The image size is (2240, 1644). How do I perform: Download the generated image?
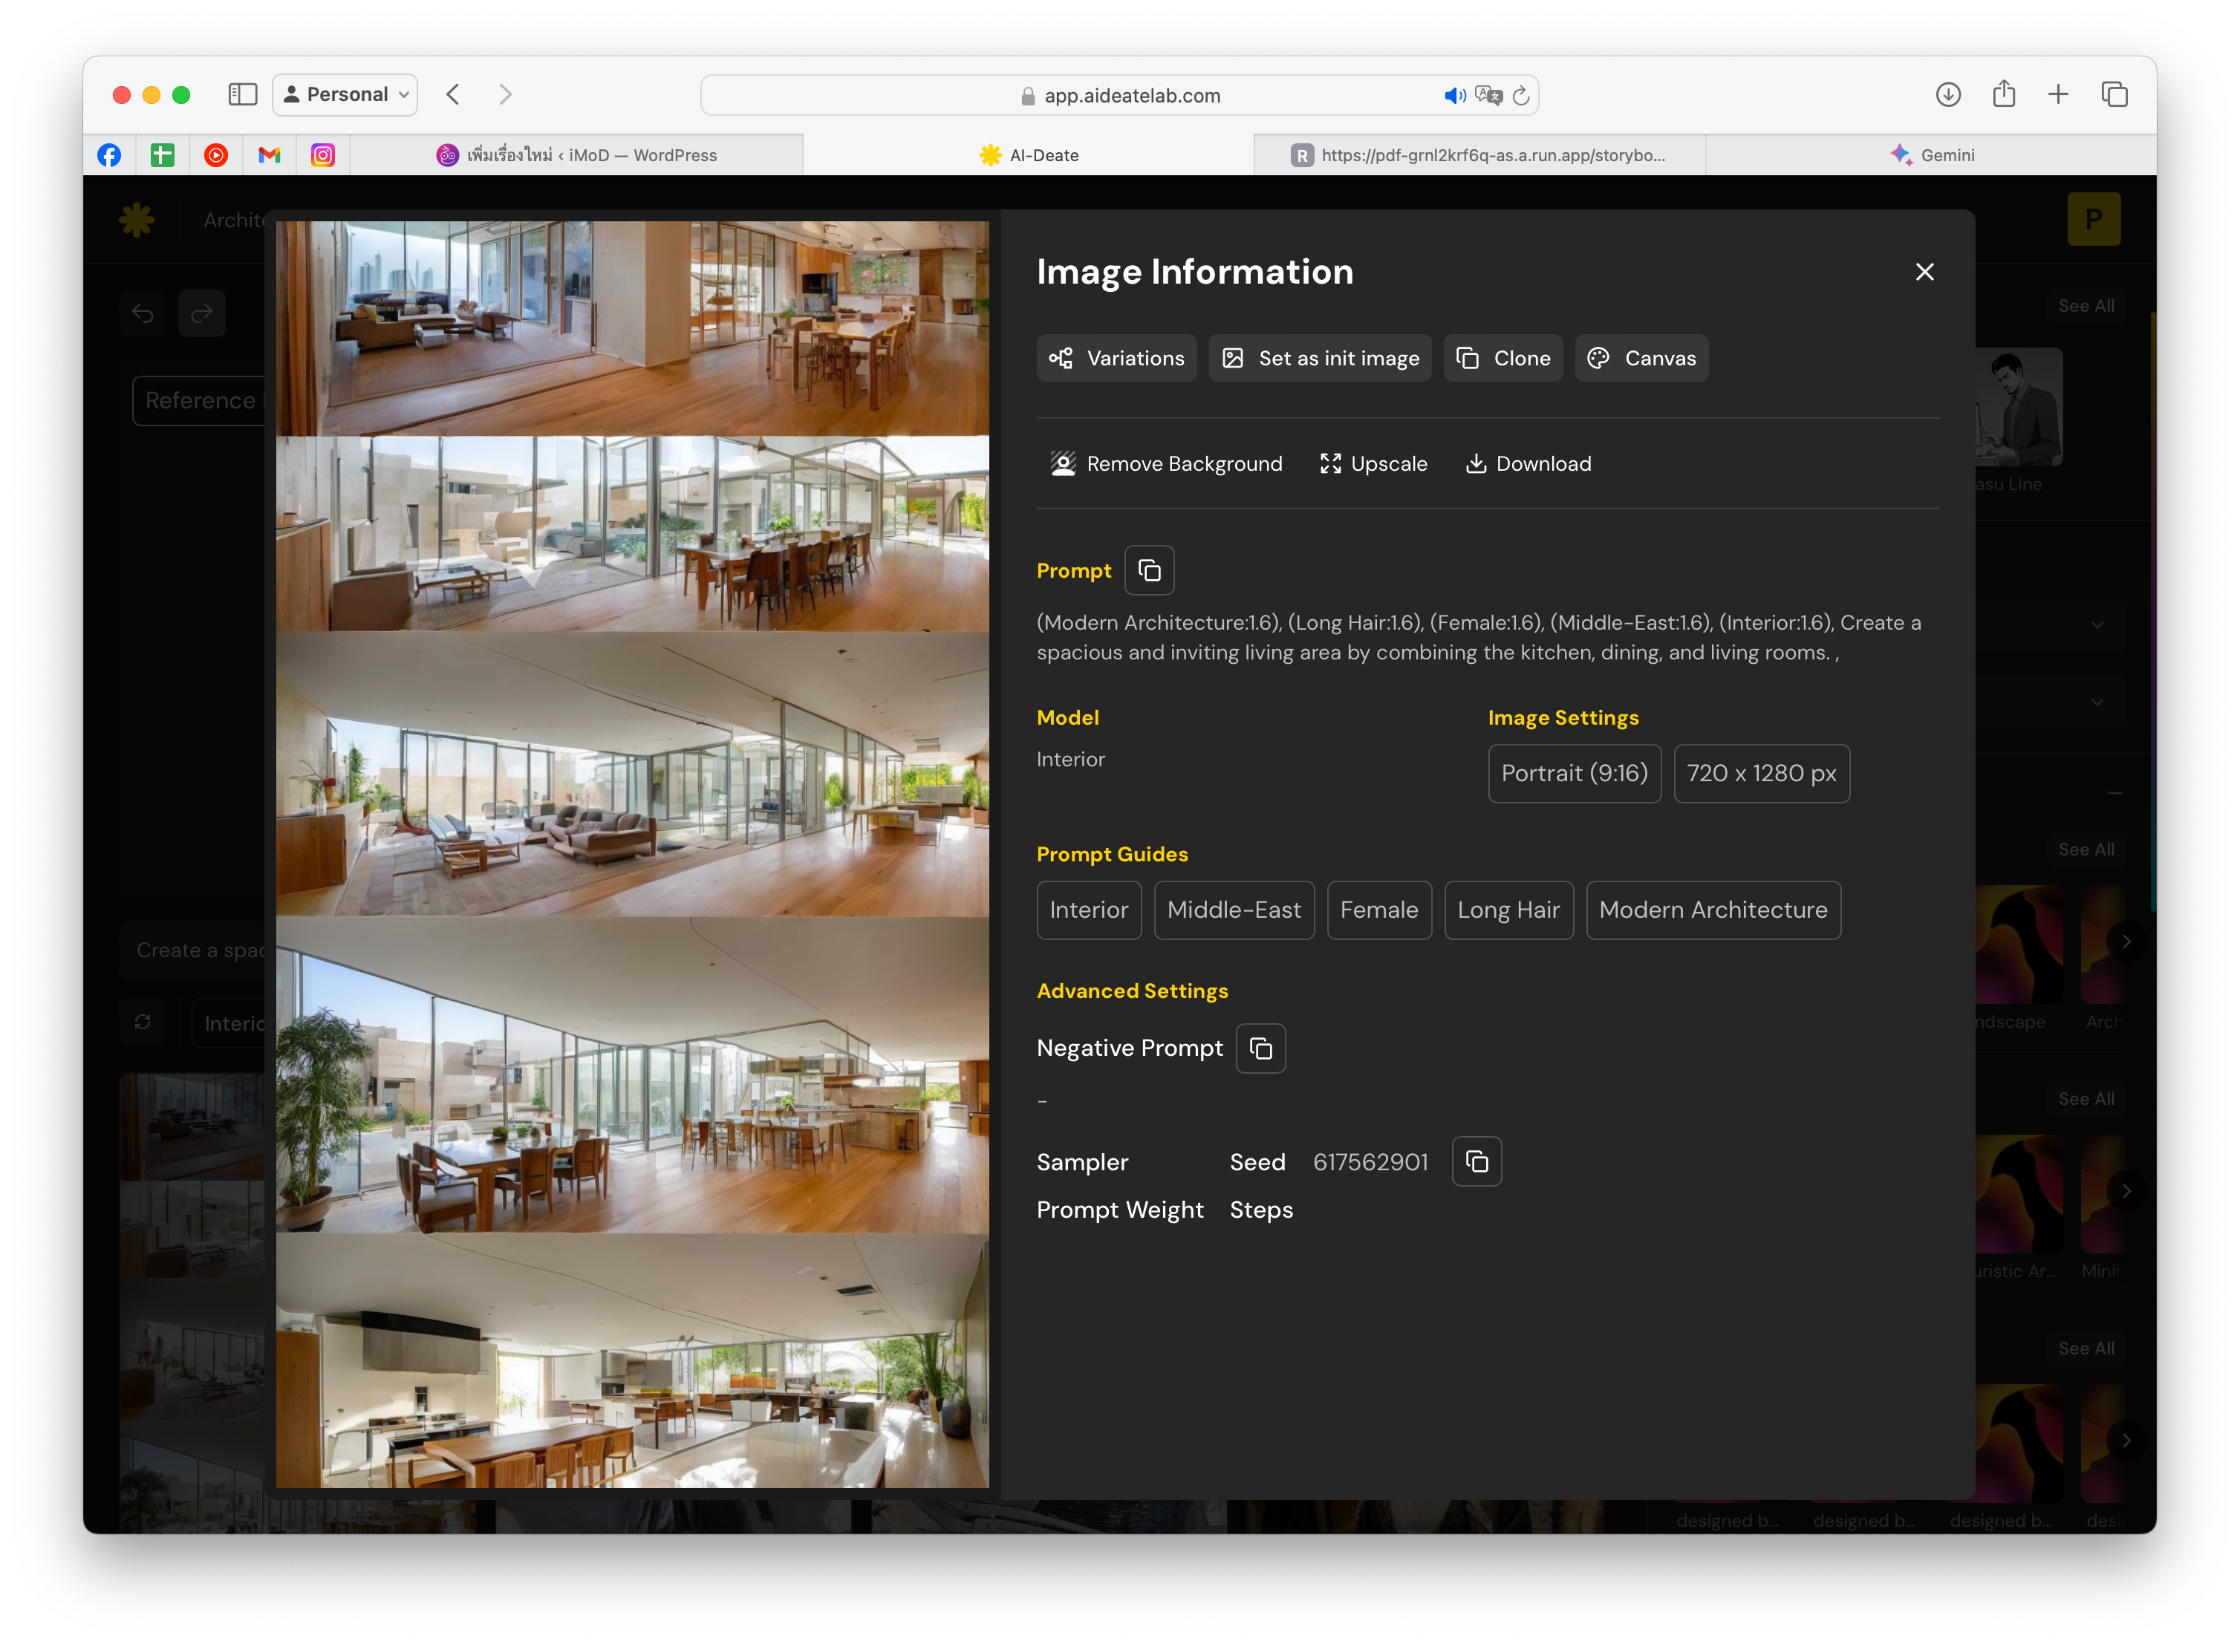pyautogui.click(x=1528, y=464)
